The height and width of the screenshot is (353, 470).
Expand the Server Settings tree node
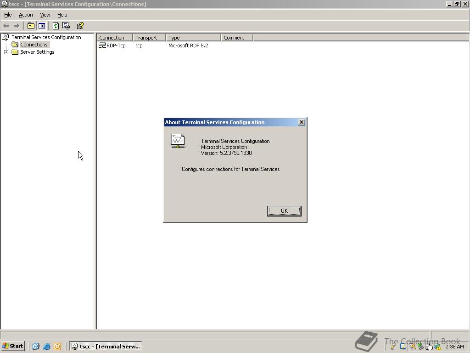pyautogui.click(x=6, y=52)
